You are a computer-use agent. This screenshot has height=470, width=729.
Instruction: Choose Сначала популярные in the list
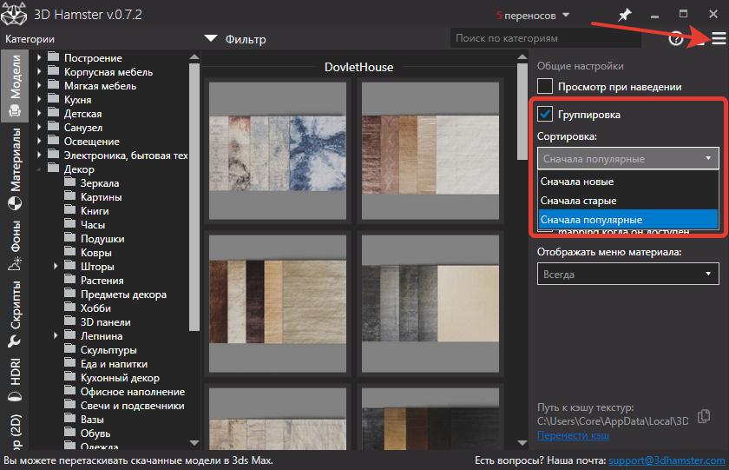628,220
